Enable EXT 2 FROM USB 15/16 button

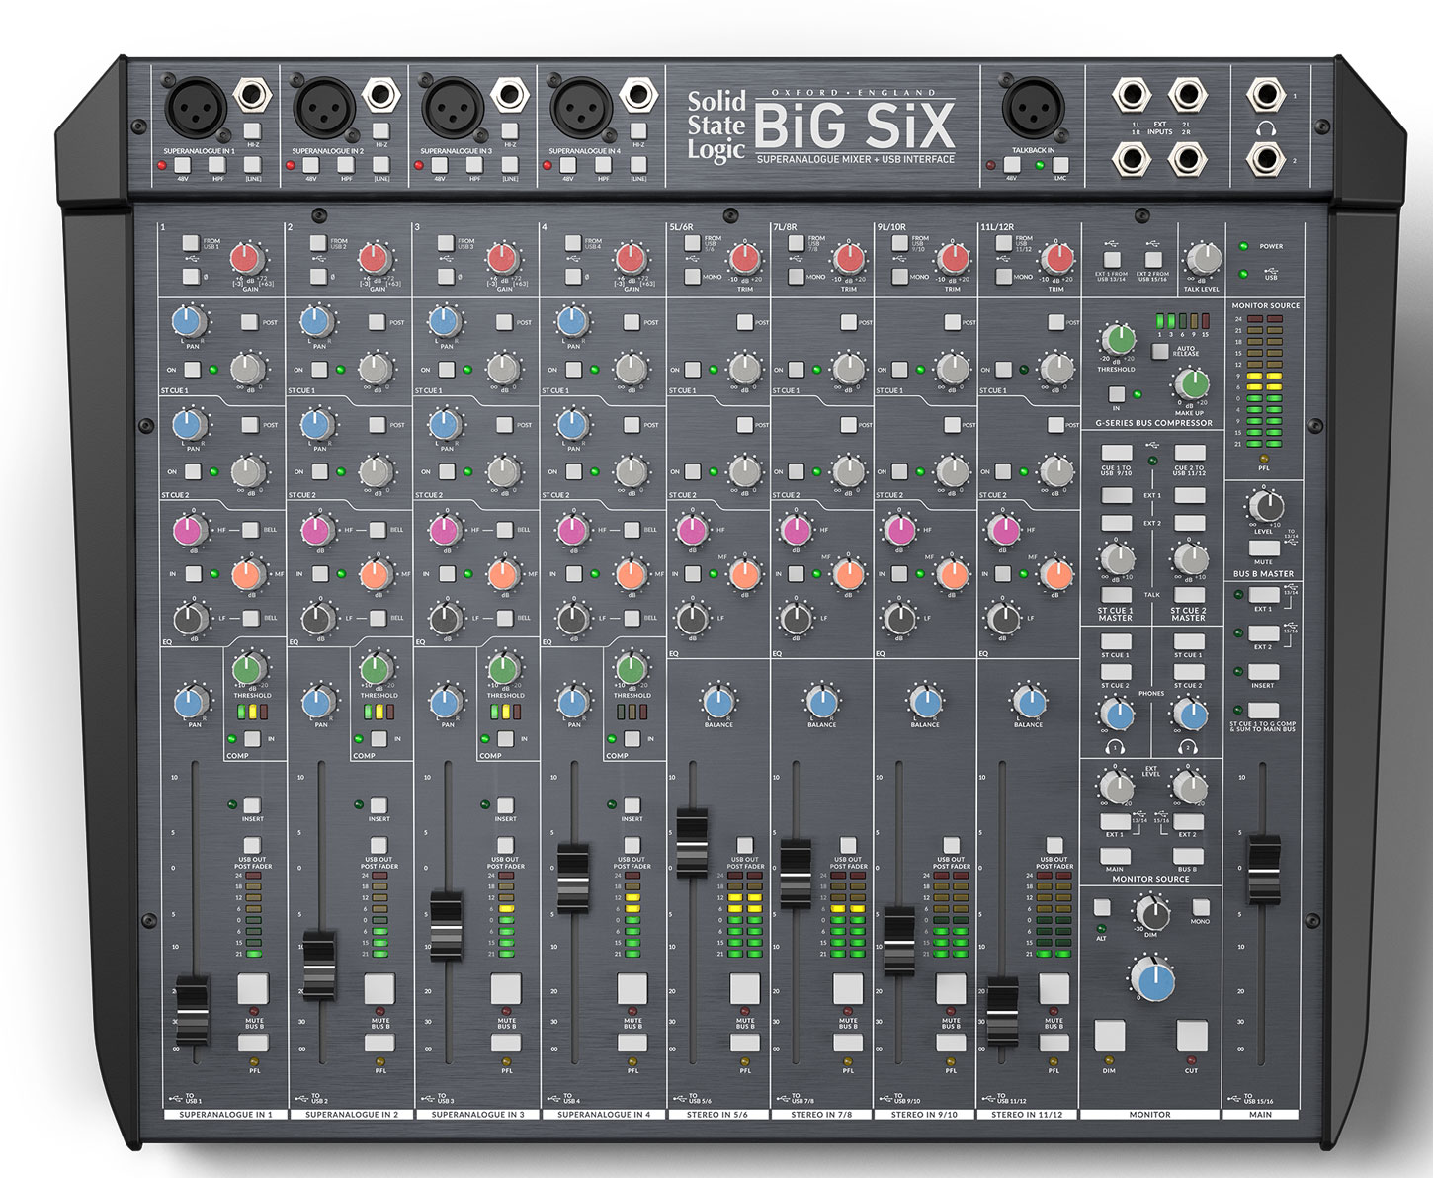1153,261
